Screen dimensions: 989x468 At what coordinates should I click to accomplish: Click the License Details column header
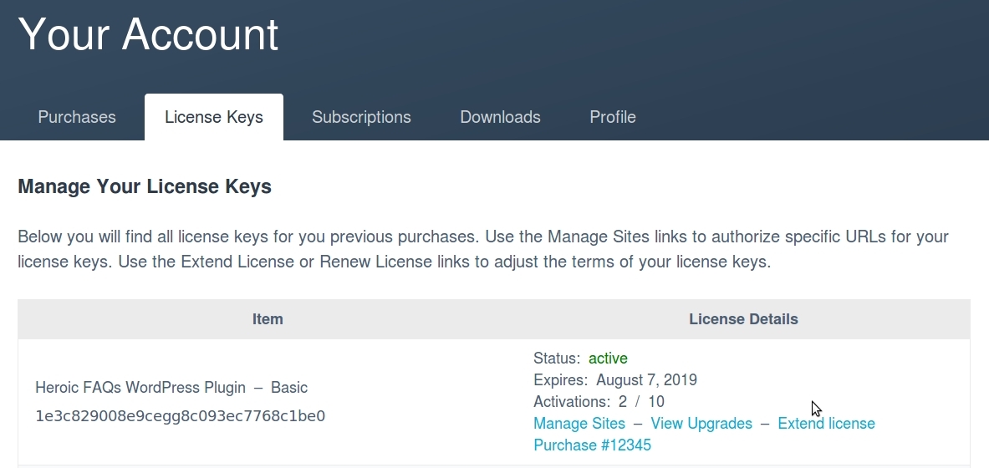(x=743, y=319)
